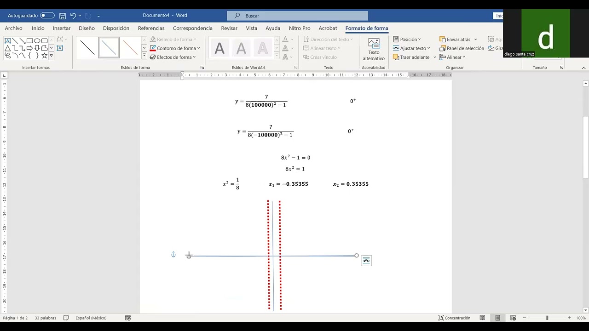
Task: Switch to Print Layout view
Action: 497,318
